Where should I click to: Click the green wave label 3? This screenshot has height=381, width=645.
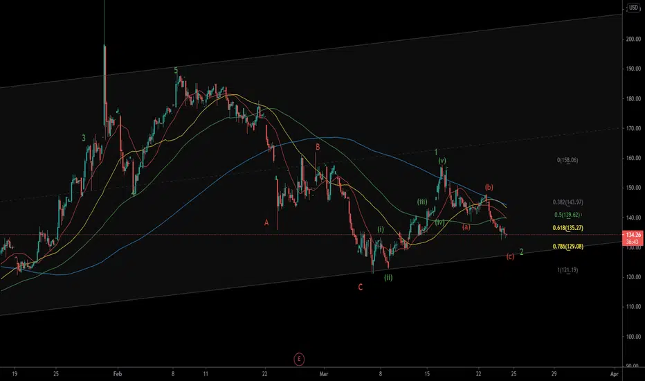[x=84, y=139]
